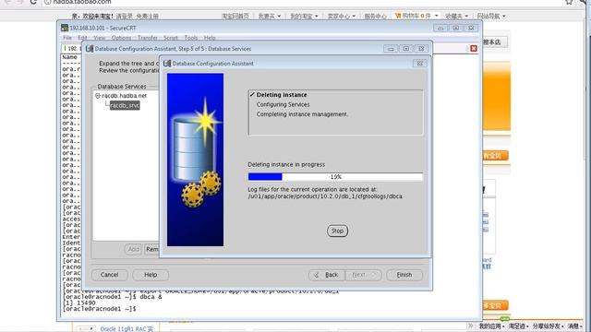Maximize the SecureCRT window

click(455, 28)
